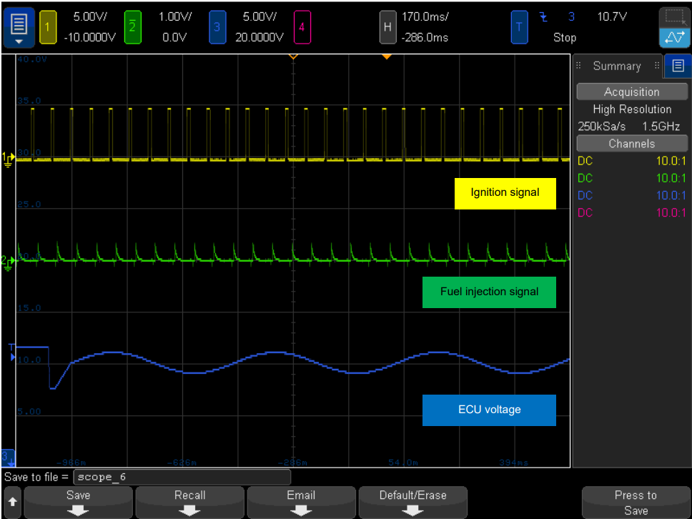Image resolution: width=692 pixels, height=519 pixels.
Task: Click channel 2 scale 1.00V/ value
Action: (174, 16)
